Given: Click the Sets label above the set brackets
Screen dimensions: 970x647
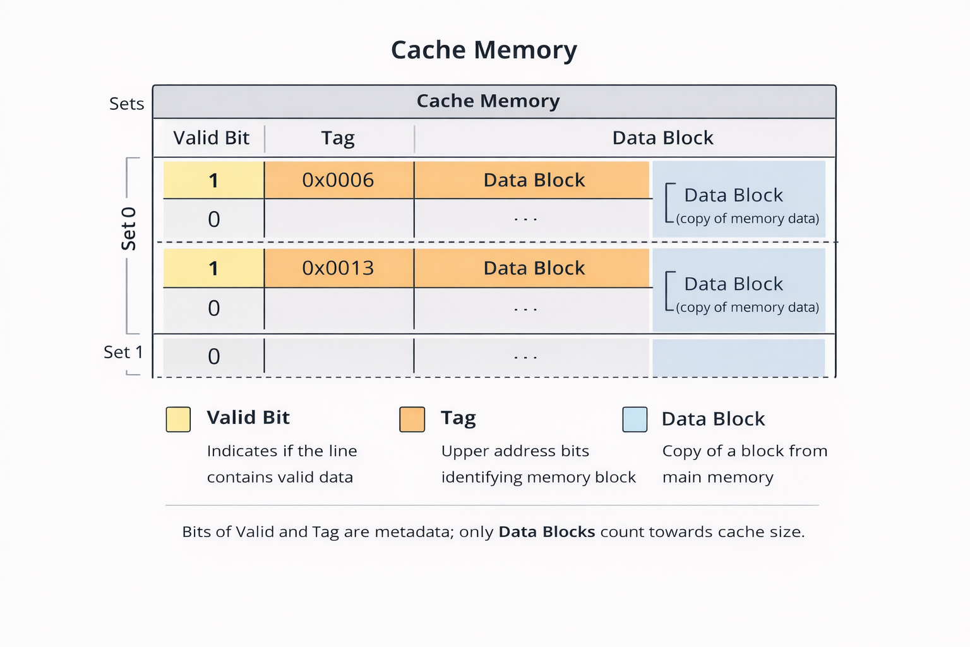Looking at the screenshot, I should 126,104.
